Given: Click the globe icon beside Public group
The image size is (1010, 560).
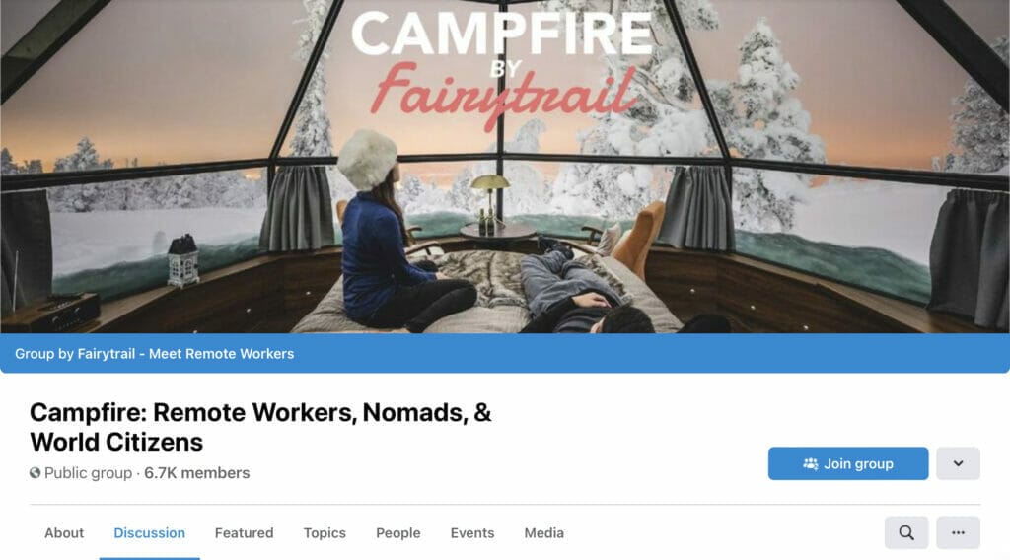Looking at the screenshot, I should [35, 473].
